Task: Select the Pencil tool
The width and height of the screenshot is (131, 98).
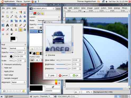Action: click(20, 25)
